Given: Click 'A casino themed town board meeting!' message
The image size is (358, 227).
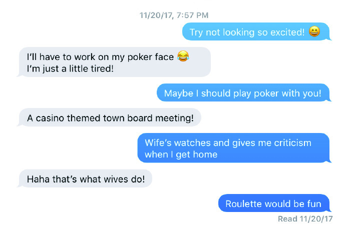Looking at the screenshot, I should point(109,117).
